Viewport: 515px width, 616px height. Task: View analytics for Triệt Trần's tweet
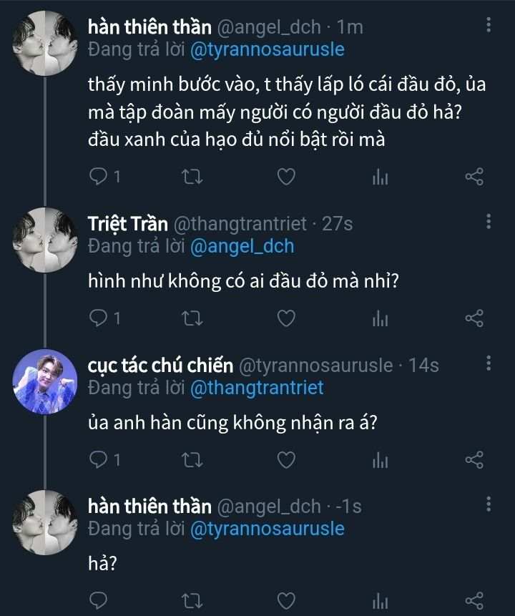tap(380, 318)
